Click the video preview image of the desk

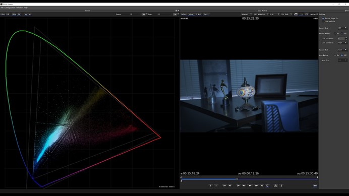pos(249,96)
